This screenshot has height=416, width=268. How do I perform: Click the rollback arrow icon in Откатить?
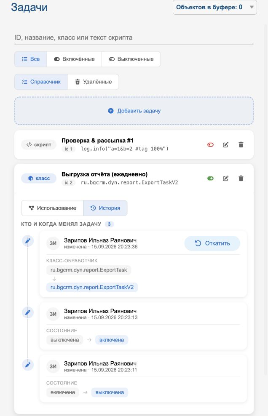(198, 243)
